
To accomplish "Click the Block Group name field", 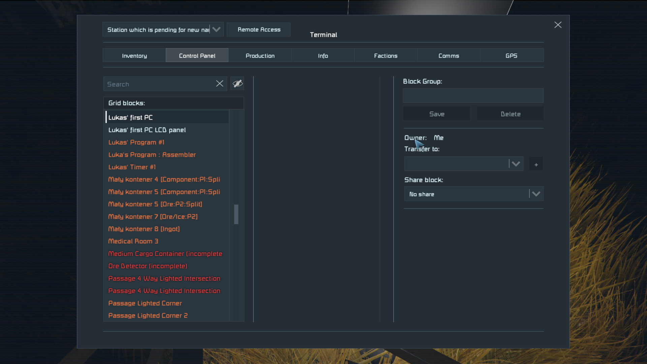I will click(473, 96).
